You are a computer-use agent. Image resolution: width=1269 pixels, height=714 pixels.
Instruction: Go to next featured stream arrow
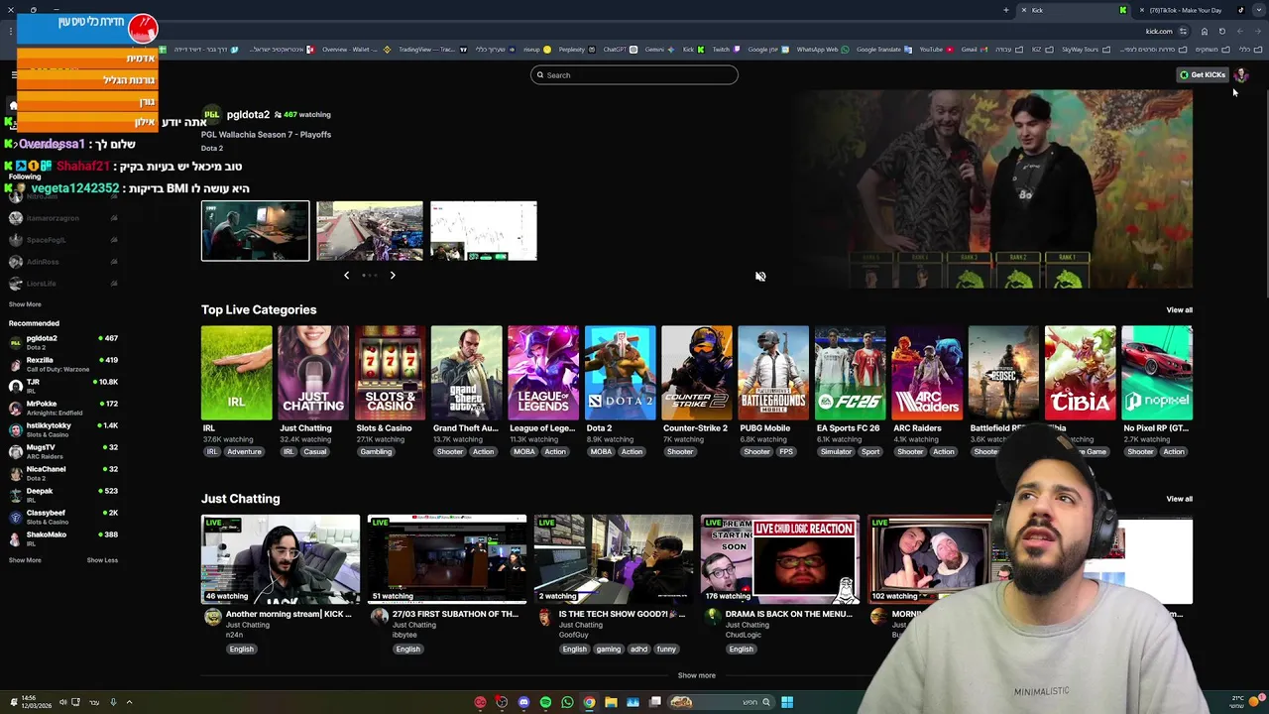(393, 275)
